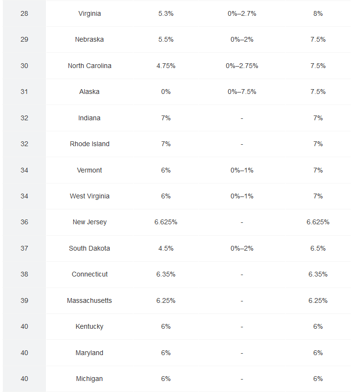Click the North Carolina state name
The image size is (355, 392).
pos(89,66)
